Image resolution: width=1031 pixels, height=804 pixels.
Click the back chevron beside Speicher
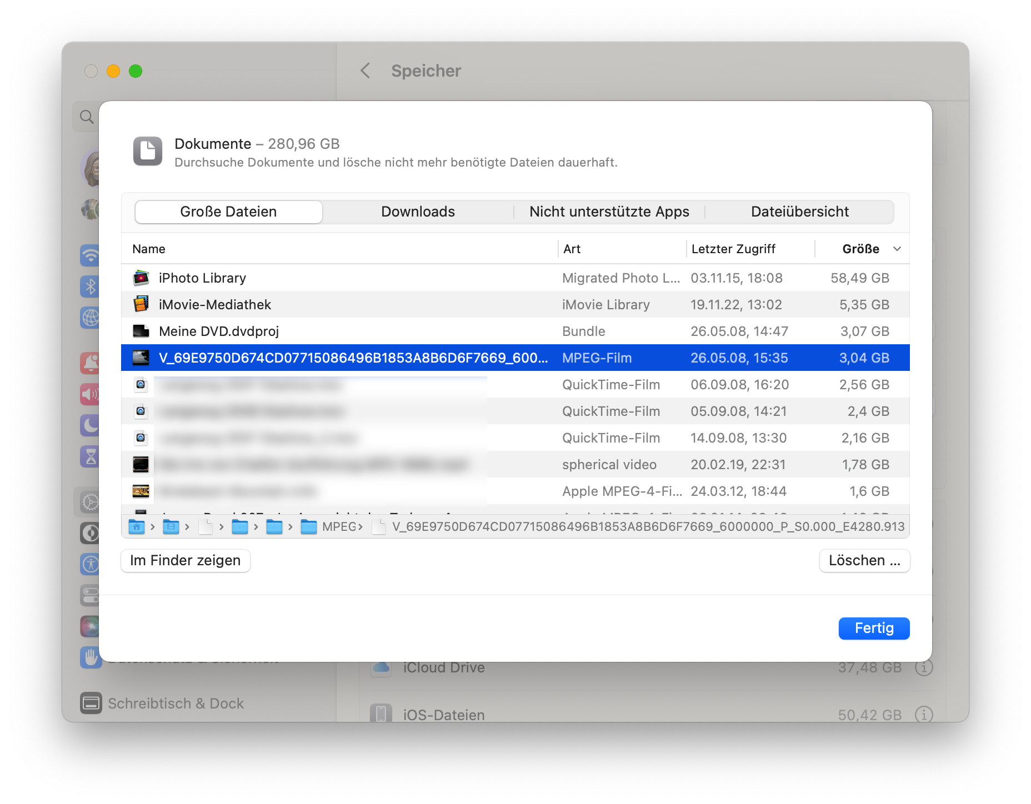coord(365,71)
